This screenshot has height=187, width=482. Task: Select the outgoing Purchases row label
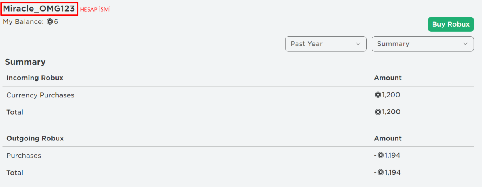[x=24, y=156]
